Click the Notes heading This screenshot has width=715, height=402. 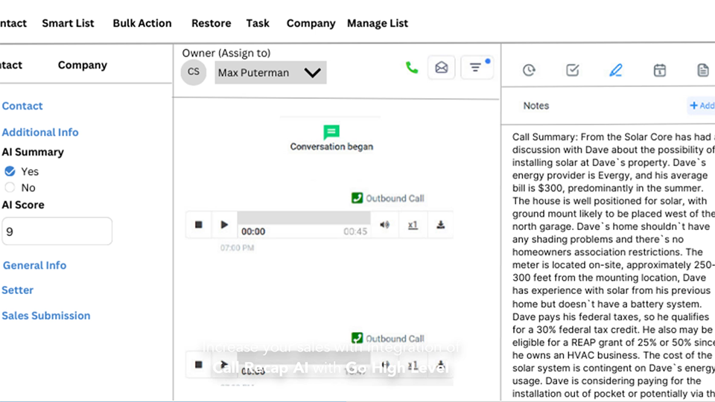[536, 106]
